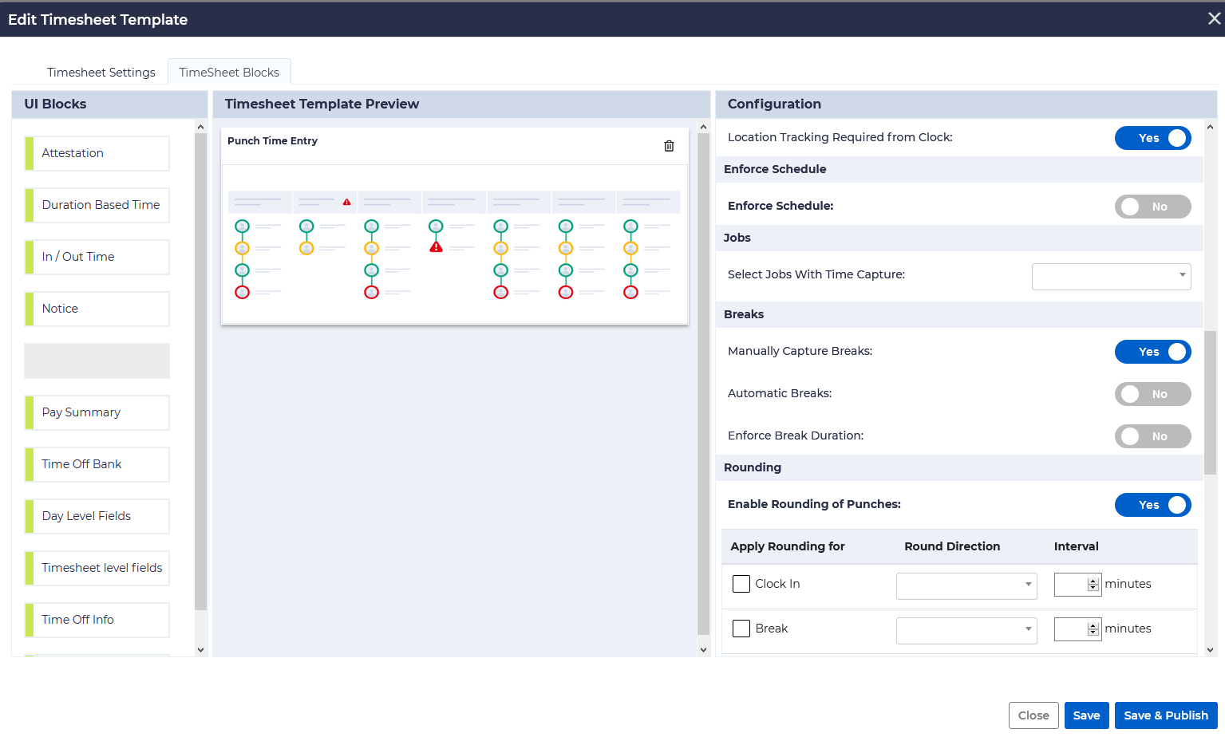This screenshot has height=737, width=1225.
Task: Enable the Enforce Schedule toggle
Action: [1152, 207]
